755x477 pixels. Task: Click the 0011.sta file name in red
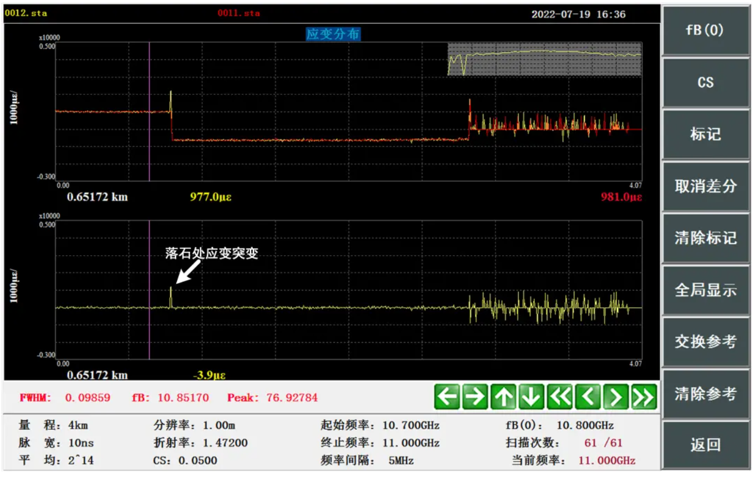[238, 13]
